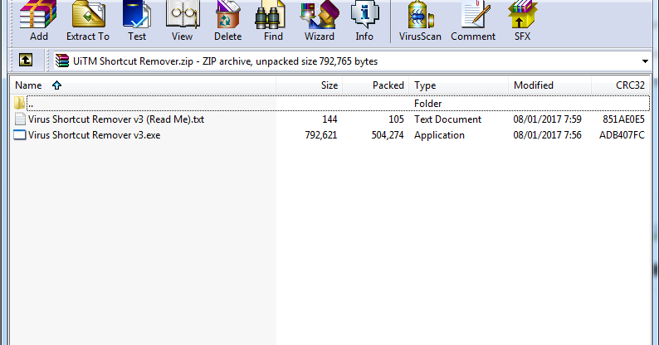Click CRC32 value 851AE0E5
659x345 pixels.
pyautogui.click(x=623, y=119)
